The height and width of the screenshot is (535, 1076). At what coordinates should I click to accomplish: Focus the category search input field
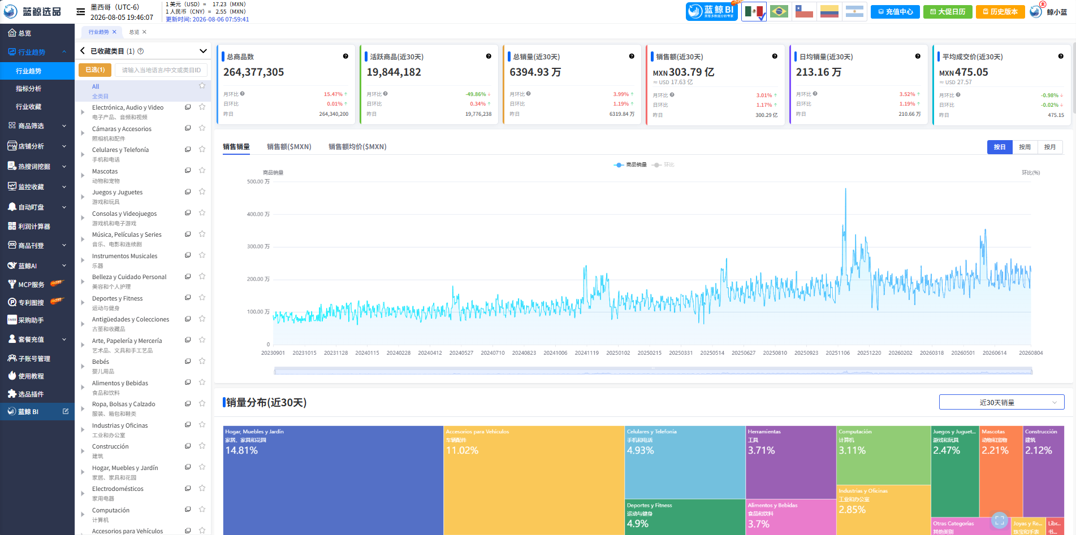(161, 70)
